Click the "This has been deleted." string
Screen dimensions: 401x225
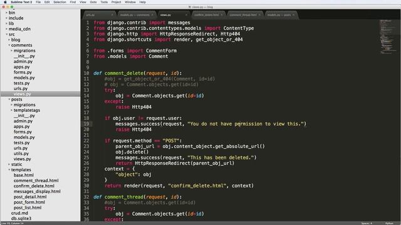click(x=220, y=157)
